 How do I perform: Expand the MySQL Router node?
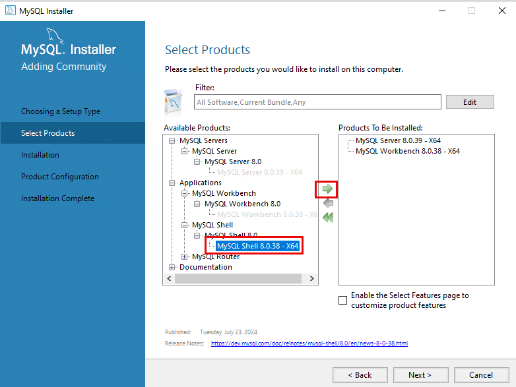click(184, 257)
